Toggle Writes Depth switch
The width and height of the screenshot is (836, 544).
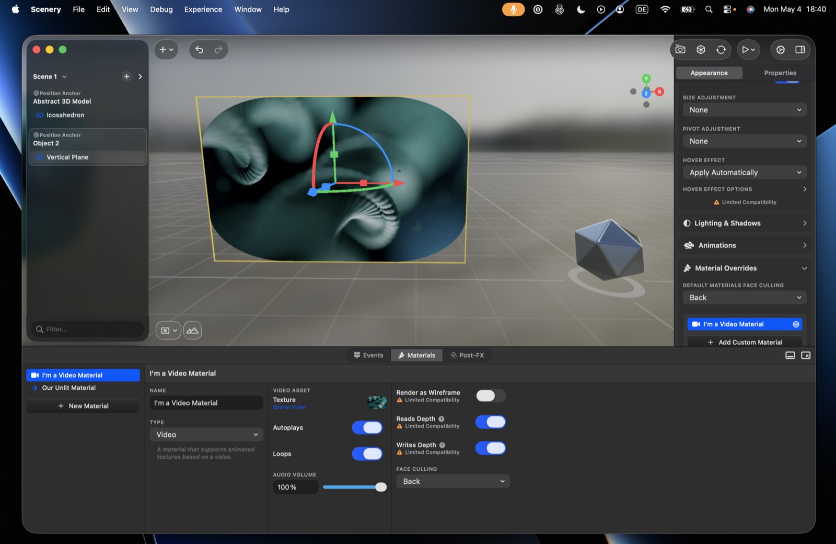(490, 448)
